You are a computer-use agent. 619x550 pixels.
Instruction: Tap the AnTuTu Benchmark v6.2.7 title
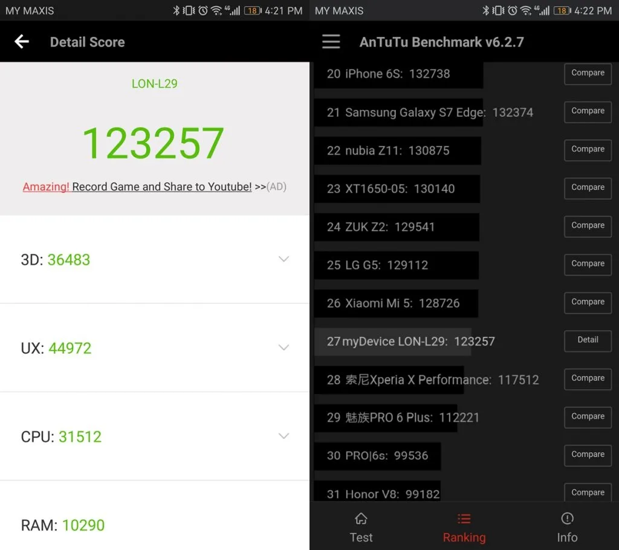tap(441, 42)
